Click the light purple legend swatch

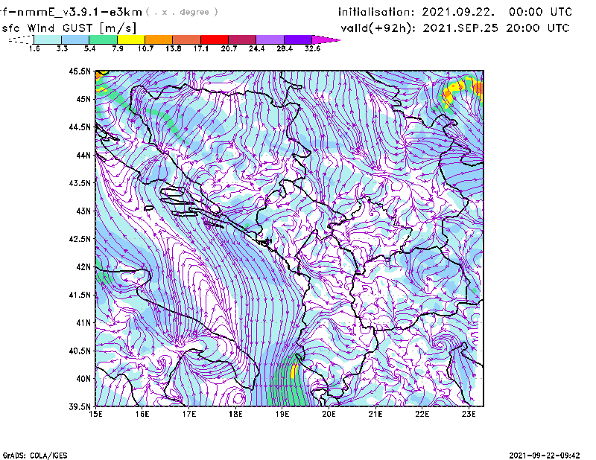pos(270,39)
